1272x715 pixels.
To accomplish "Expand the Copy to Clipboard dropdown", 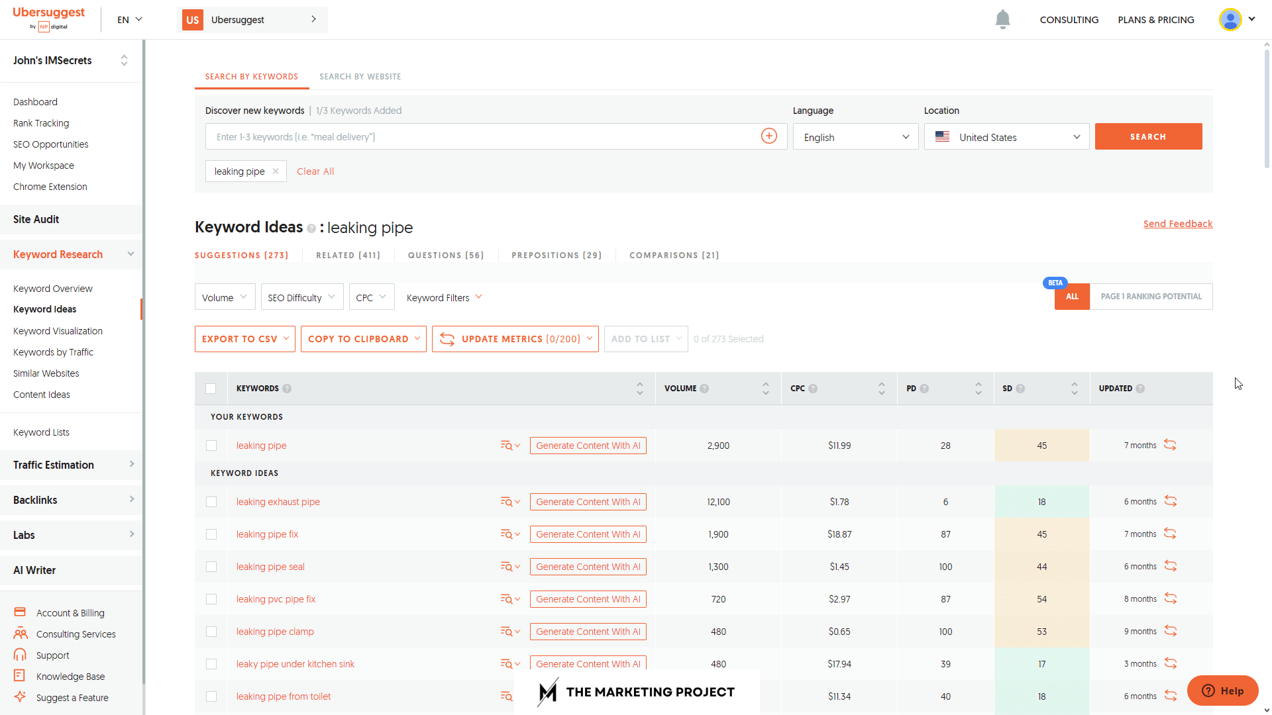I will 363,339.
